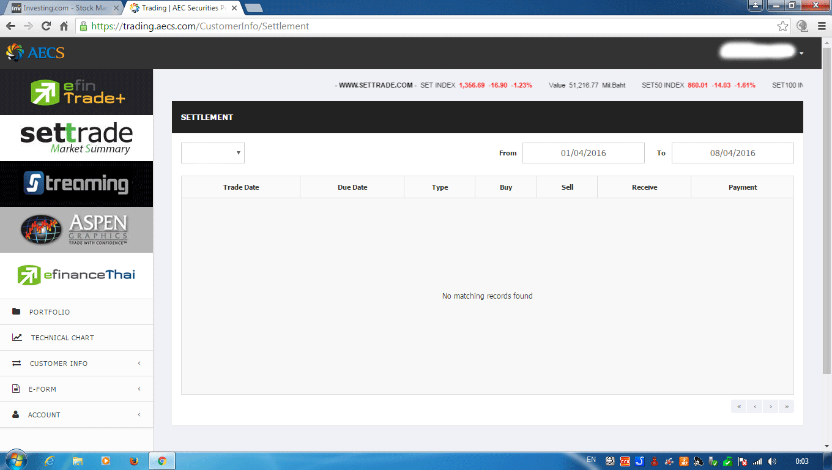Click the chevron beside E-Form
Viewport: 832px width, 470px height.
139,389
